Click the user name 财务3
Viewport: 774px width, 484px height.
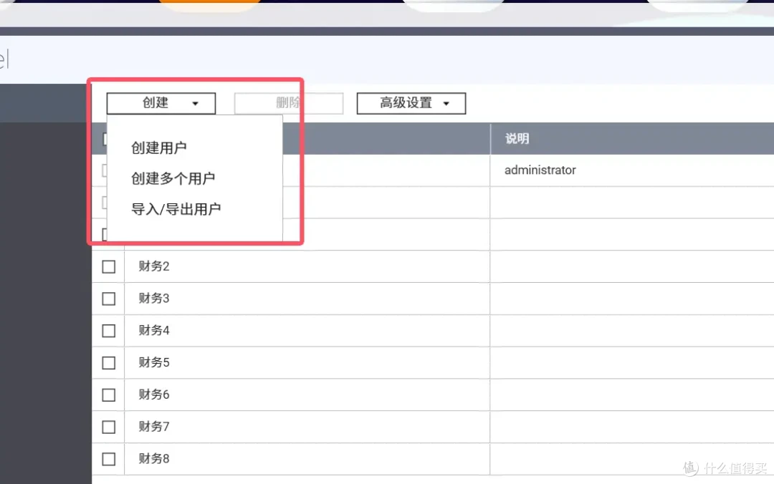[154, 299]
